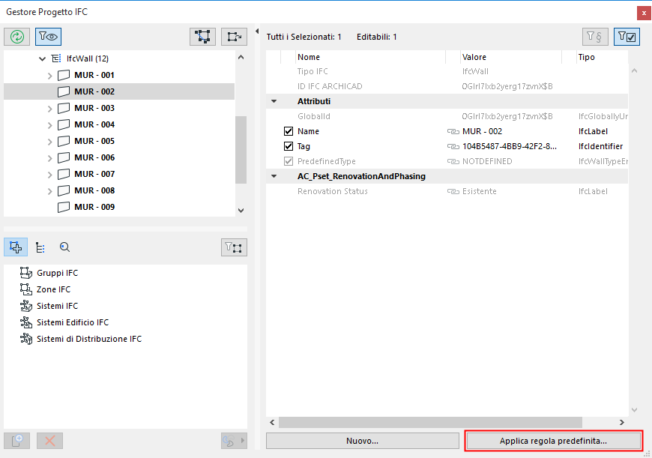Screen dimensions: 652x458
Task: Click the link icon beside Esistente
Action: click(453, 191)
